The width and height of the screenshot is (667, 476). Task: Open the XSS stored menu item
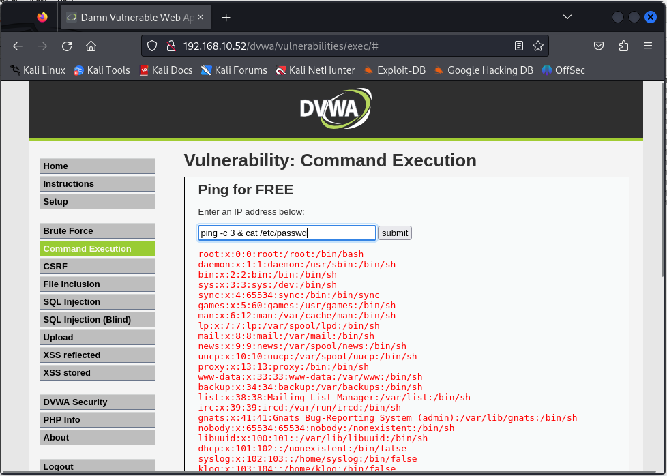(x=98, y=372)
